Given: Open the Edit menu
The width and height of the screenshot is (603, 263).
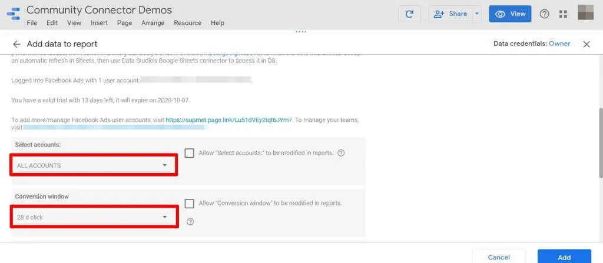Looking at the screenshot, I should (x=52, y=23).
